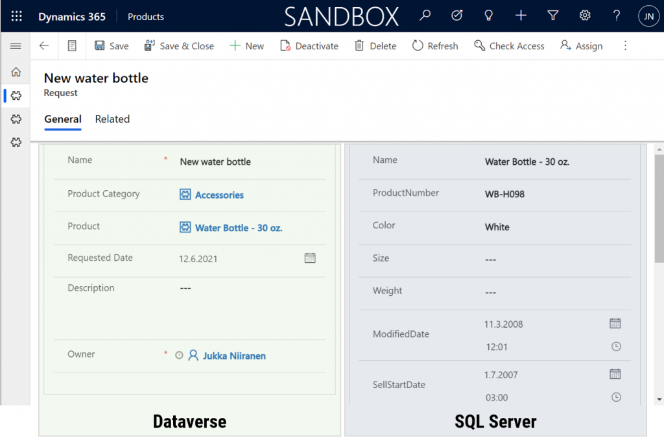
Task: Click the ModifiedDate time 12:01
Action: (496, 347)
